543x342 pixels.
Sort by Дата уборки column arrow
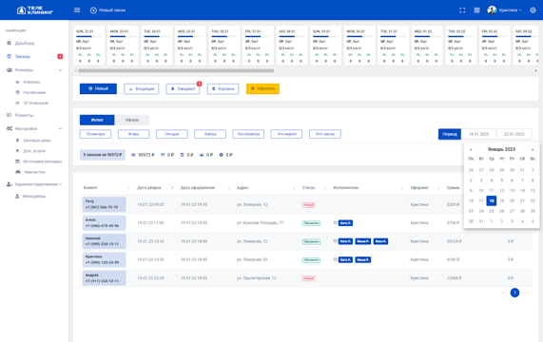pyautogui.click(x=172, y=188)
